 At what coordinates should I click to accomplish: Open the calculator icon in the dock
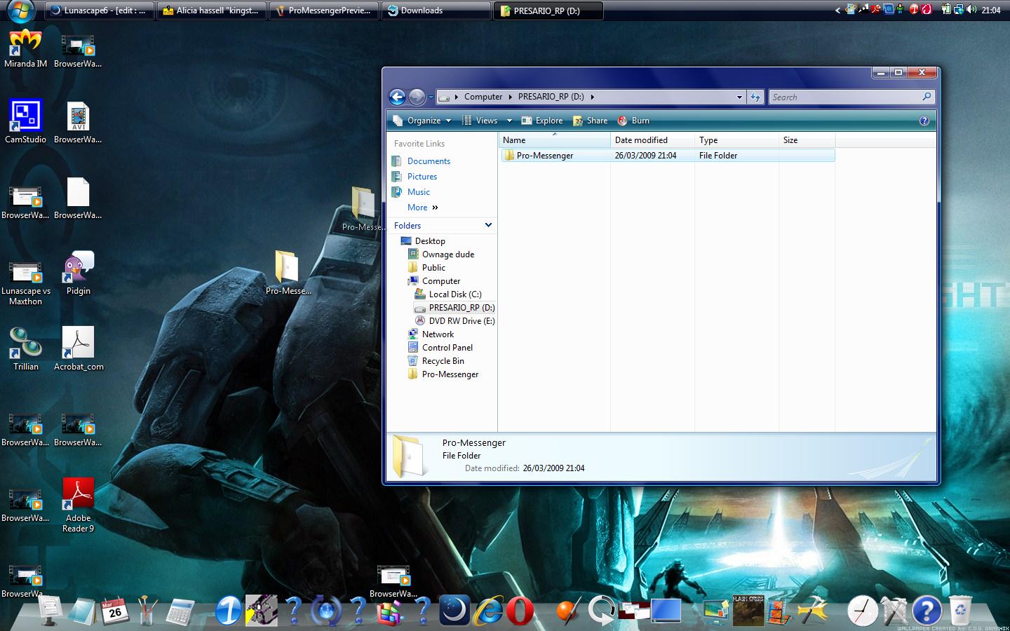point(180,611)
